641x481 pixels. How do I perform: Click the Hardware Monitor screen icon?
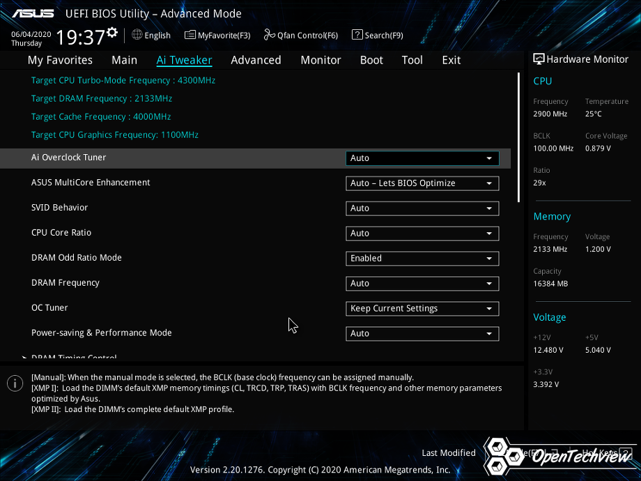539,59
